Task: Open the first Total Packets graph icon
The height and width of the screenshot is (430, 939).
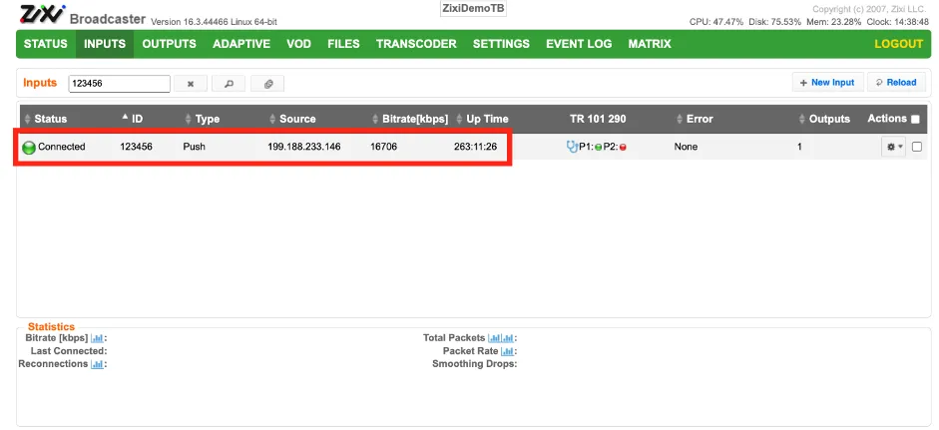Action: coord(495,339)
